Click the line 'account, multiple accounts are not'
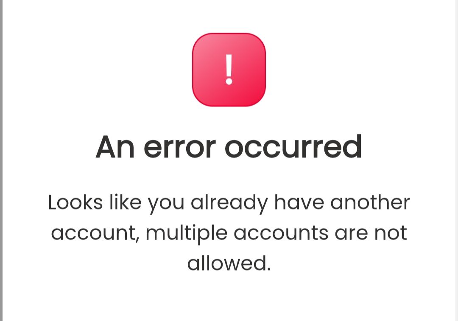This screenshot has height=321, width=458. (229, 234)
